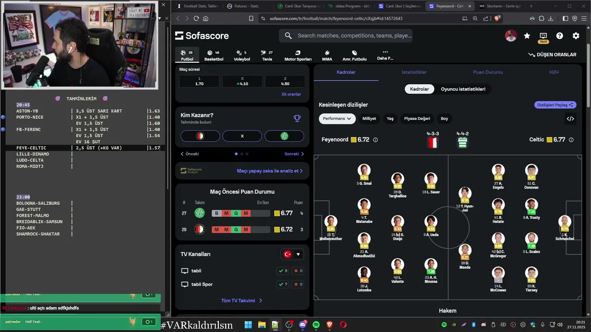The height and width of the screenshot is (332, 591).
Task: Click the middle carousel pagination dot
Action: point(242,154)
